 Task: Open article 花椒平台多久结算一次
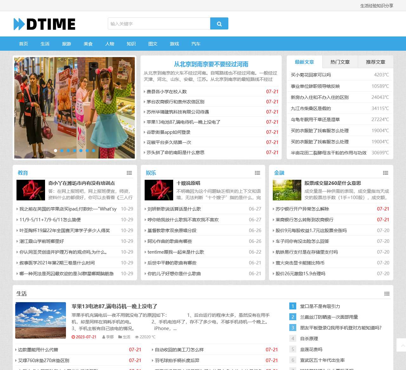(x=169, y=142)
